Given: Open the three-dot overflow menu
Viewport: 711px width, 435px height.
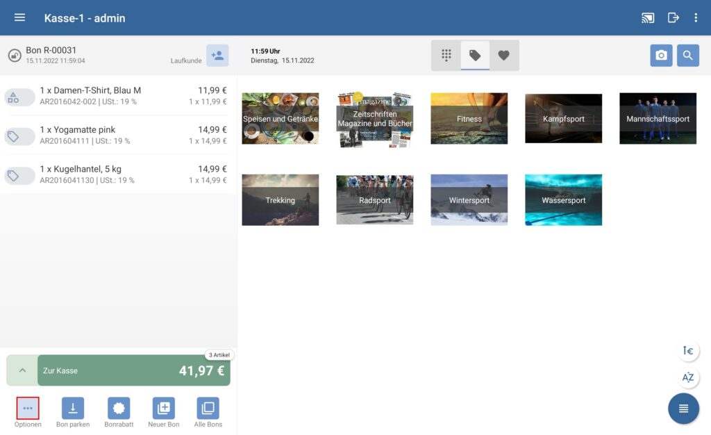Looking at the screenshot, I should 696,18.
